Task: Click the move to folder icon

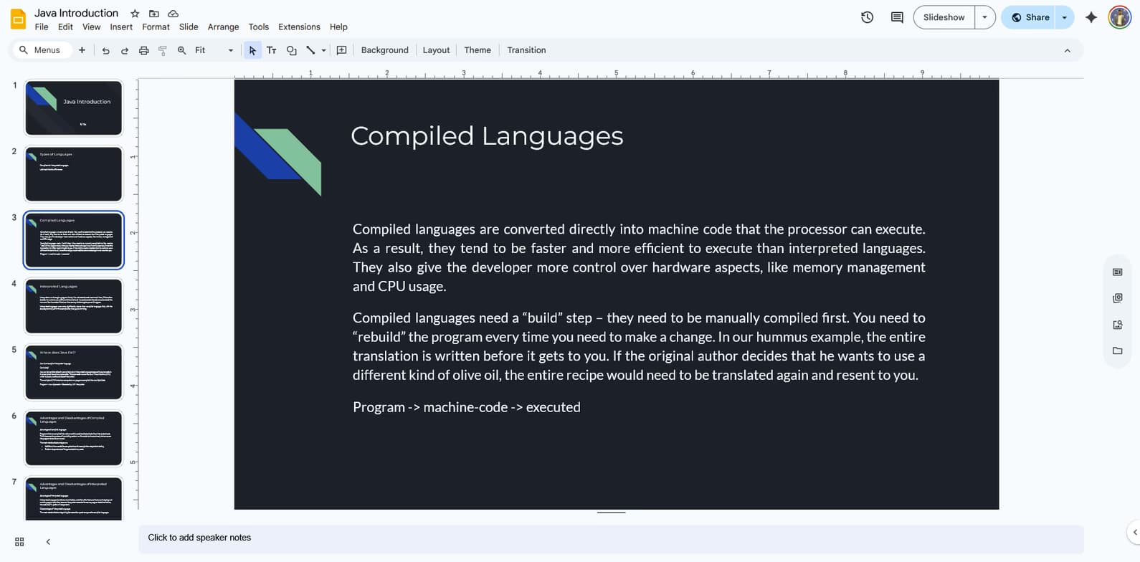Action: [154, 14]
